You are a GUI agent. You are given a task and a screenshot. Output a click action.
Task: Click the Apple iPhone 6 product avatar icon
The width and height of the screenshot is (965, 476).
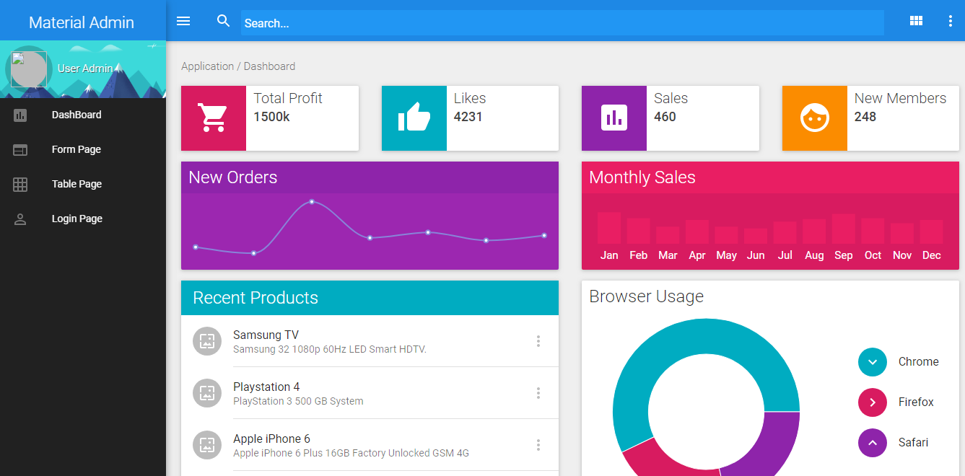(x=207, y=445)
